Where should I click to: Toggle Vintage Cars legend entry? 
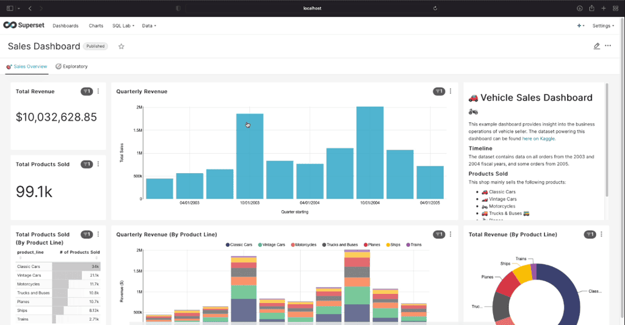pos(272,245)
